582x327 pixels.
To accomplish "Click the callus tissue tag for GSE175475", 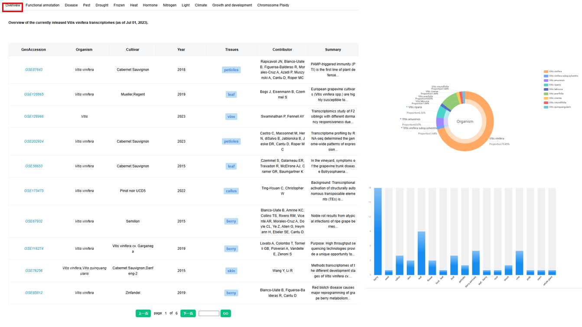I will tap(231, 191).
